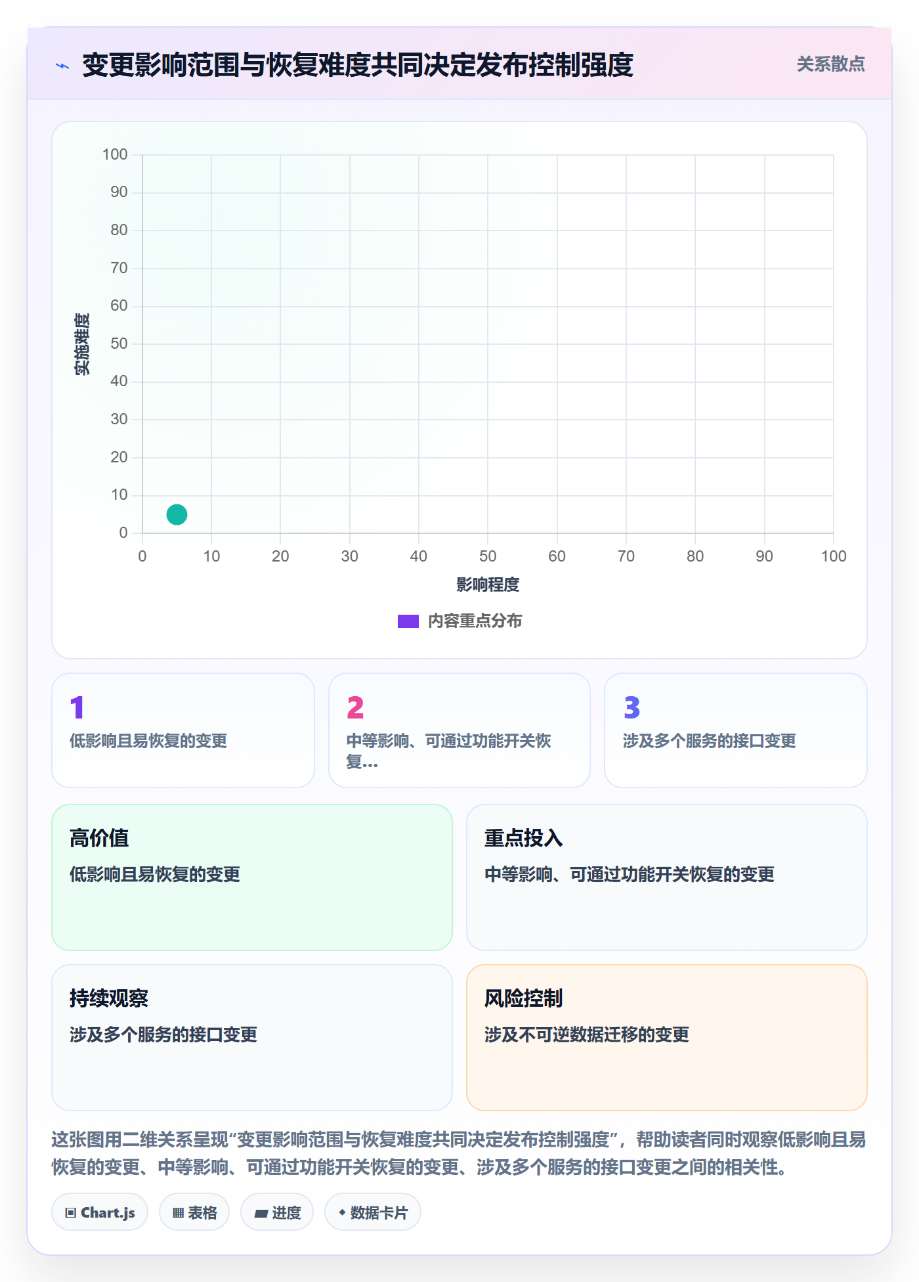This screenshot has width=919, height=1282.
Task: Click the x-axis title 影响程度
Action: click(488, 585)
